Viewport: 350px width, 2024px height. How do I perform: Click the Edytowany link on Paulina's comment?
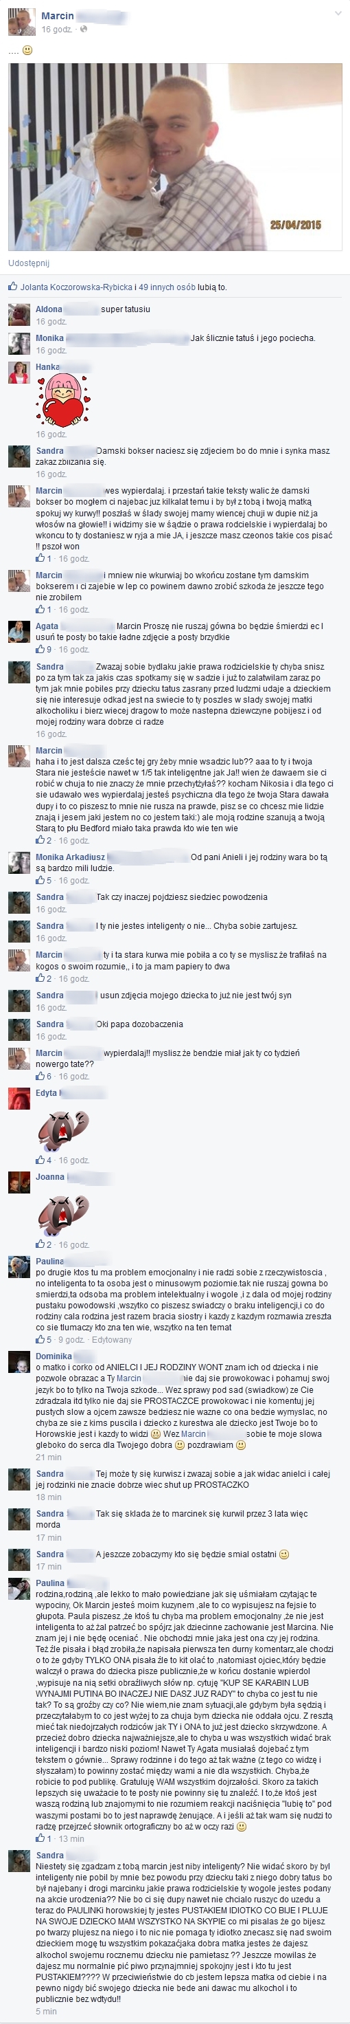click(x=111, y=1340)
